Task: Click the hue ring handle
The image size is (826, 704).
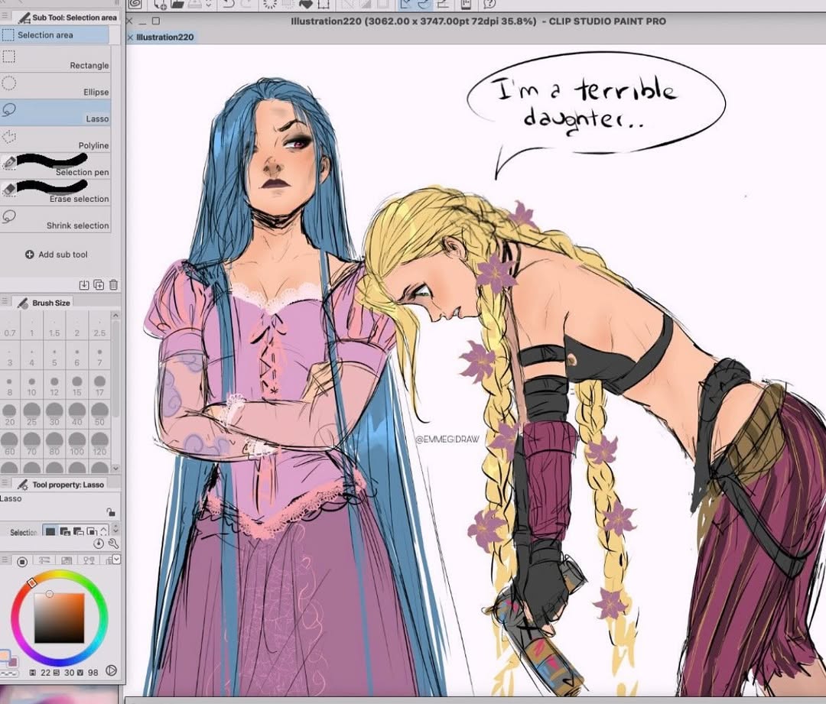Action: point(31,582)
